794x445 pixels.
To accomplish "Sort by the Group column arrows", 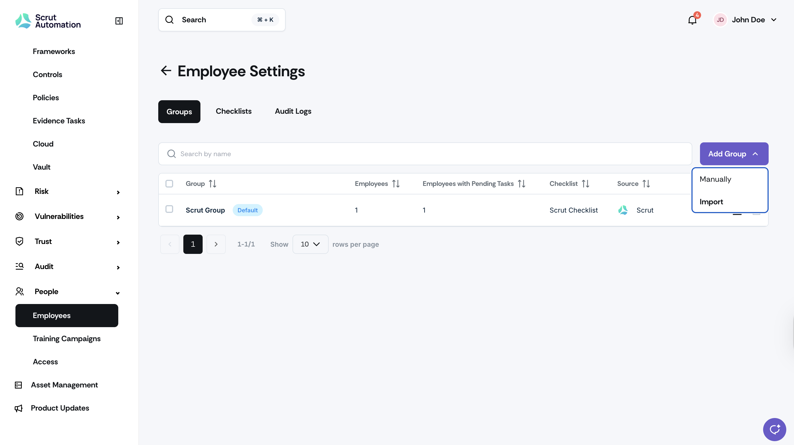I will tap(213, 184).
